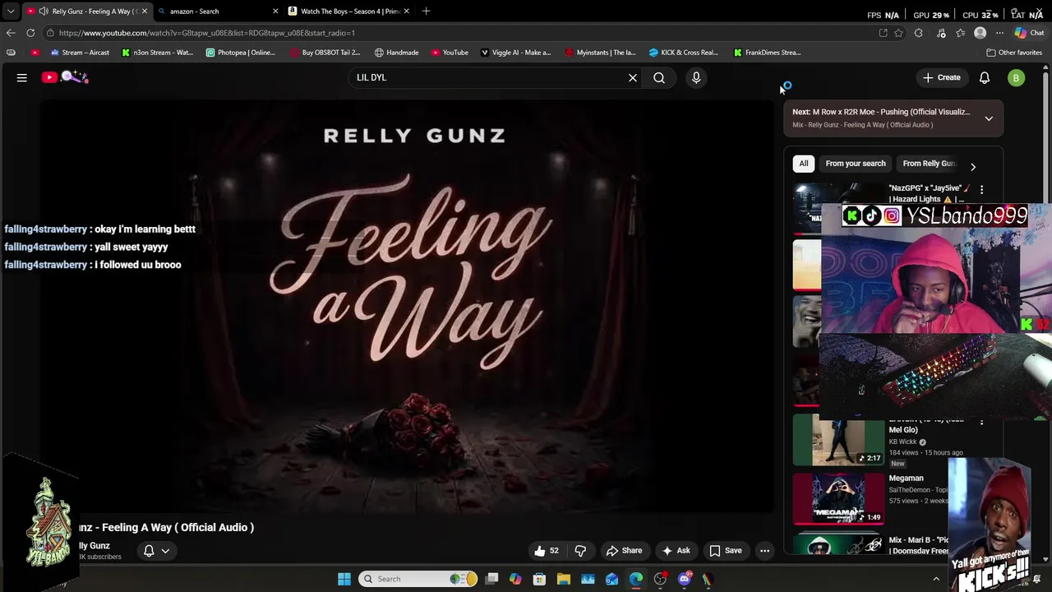Reload the page with refresh icon

30,33
